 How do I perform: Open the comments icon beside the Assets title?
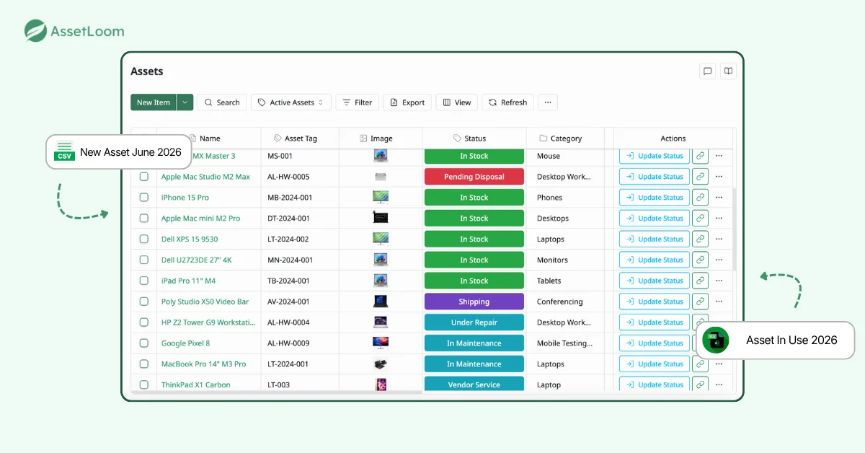tap(708, 71)
